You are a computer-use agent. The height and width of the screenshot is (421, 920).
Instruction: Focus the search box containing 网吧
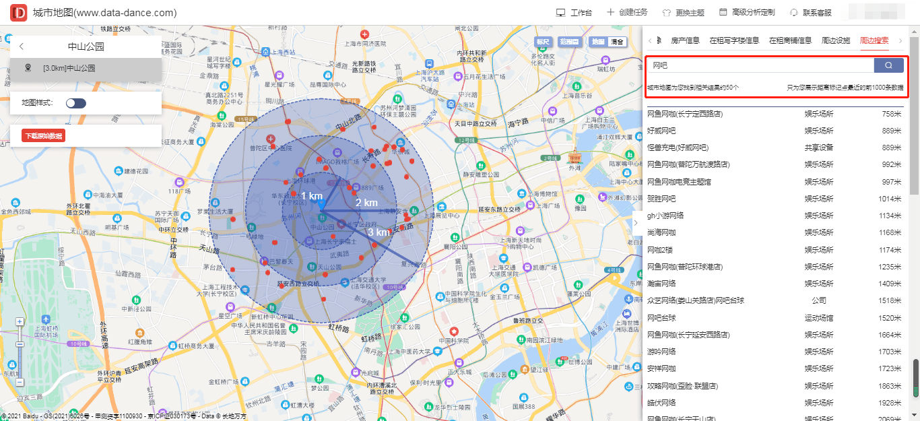coord(760,65)
